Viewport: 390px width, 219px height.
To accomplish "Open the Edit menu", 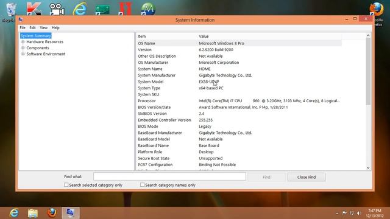I will click(32, 27).
